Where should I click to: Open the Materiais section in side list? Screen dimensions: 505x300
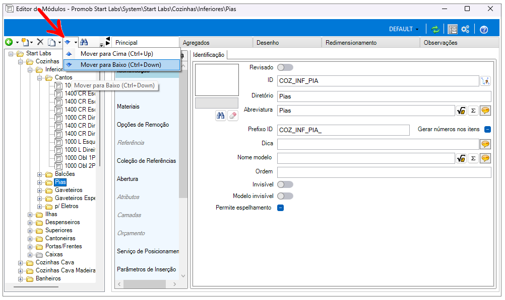(129, 107)
